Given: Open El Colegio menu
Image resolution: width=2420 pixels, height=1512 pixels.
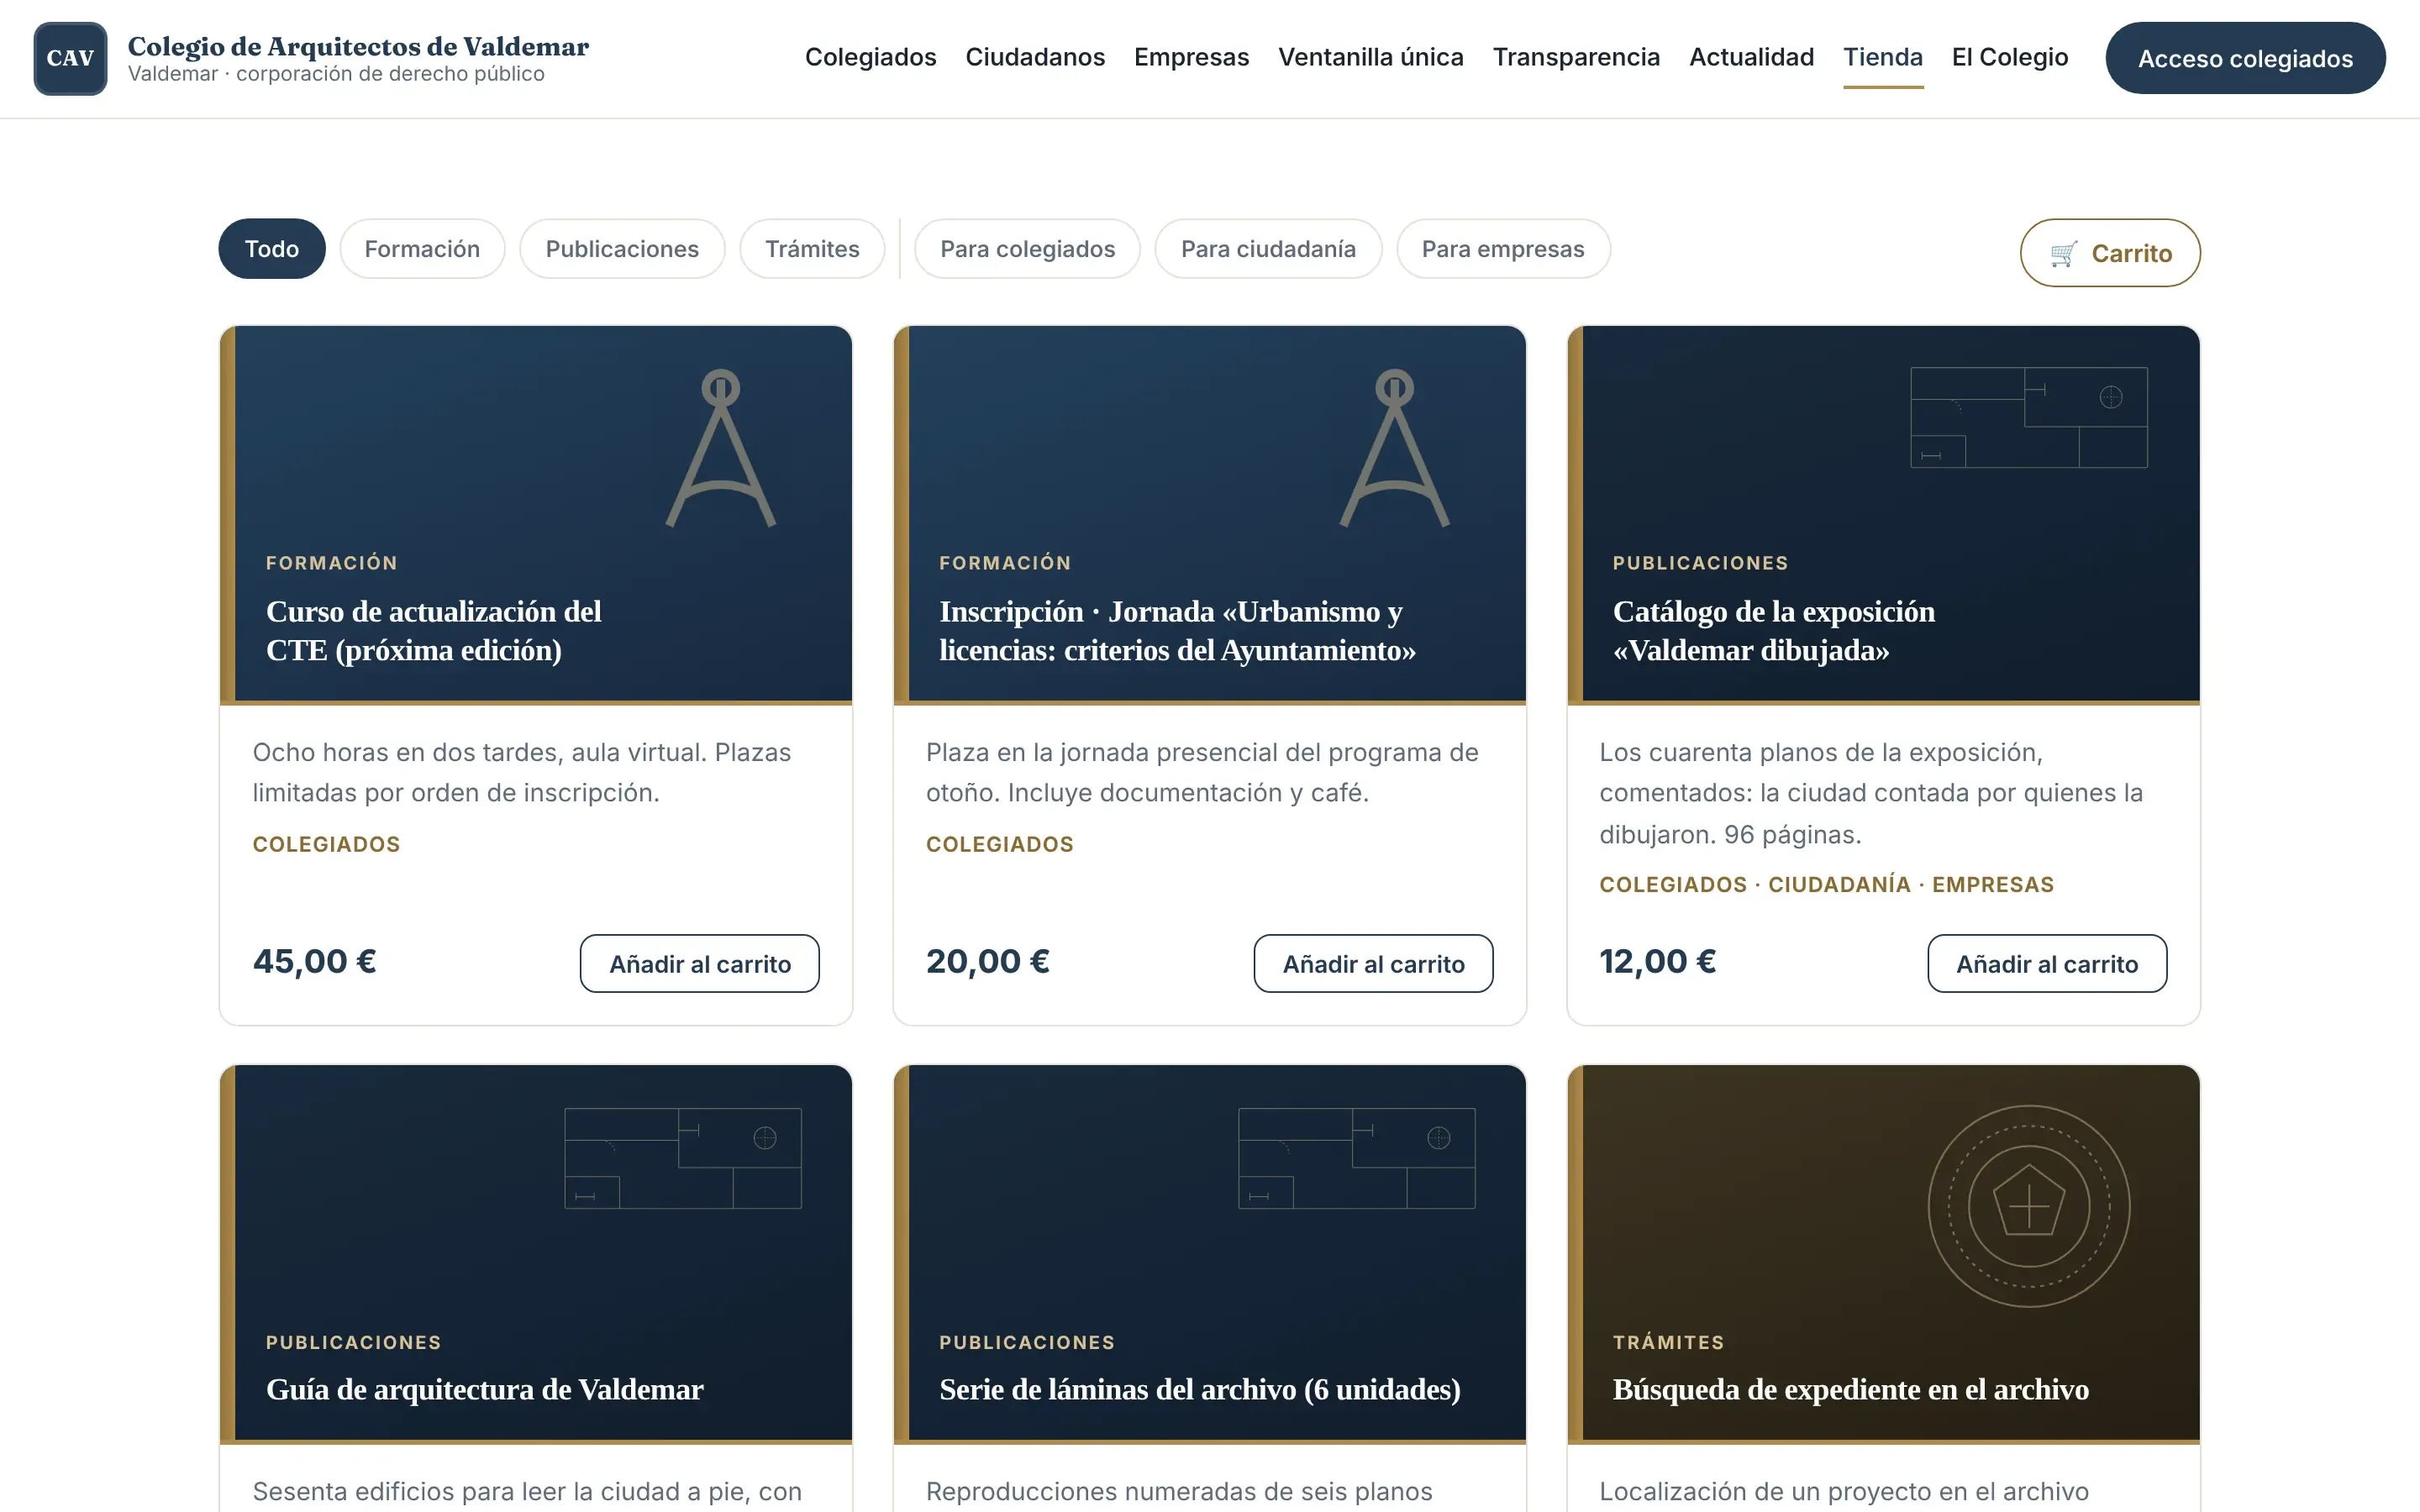Looking at the screenshot, I should coord(2010,57).
